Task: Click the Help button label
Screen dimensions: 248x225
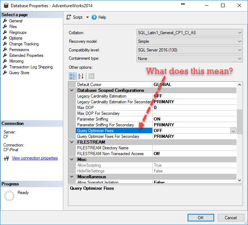Action: (x=102, y=17)
